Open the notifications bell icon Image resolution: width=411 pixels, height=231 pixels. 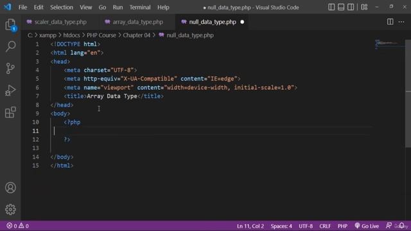point(401,225)
